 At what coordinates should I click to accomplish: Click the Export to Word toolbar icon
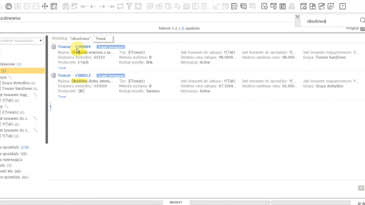pyautogui.click(x=27, y=6)
